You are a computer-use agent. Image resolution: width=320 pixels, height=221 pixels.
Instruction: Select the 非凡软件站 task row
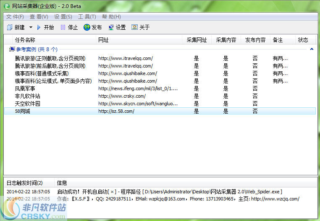[160, 96]
